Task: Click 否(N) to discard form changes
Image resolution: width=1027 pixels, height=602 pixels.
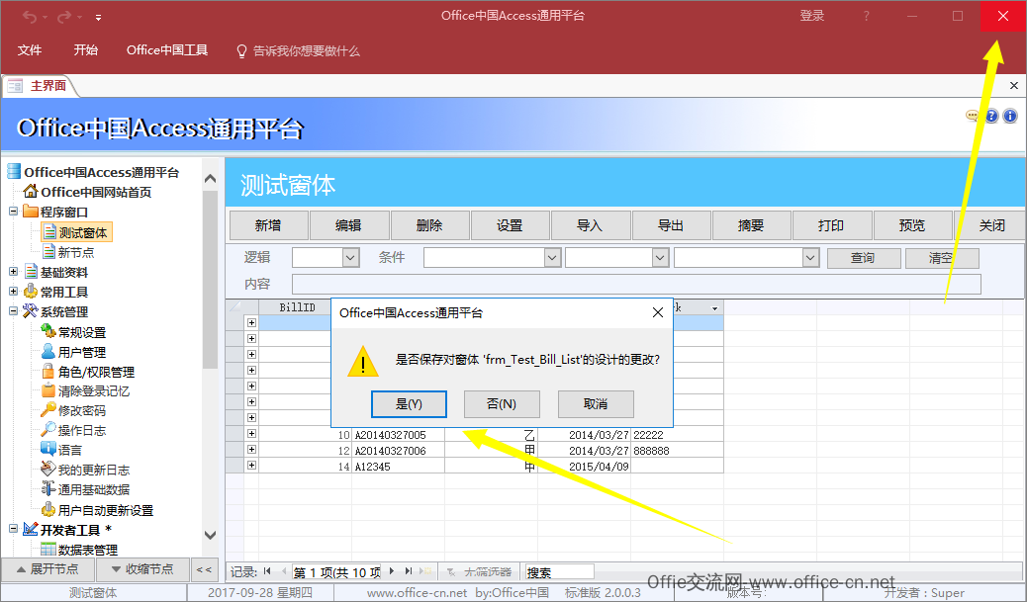Action: [502, 404]
